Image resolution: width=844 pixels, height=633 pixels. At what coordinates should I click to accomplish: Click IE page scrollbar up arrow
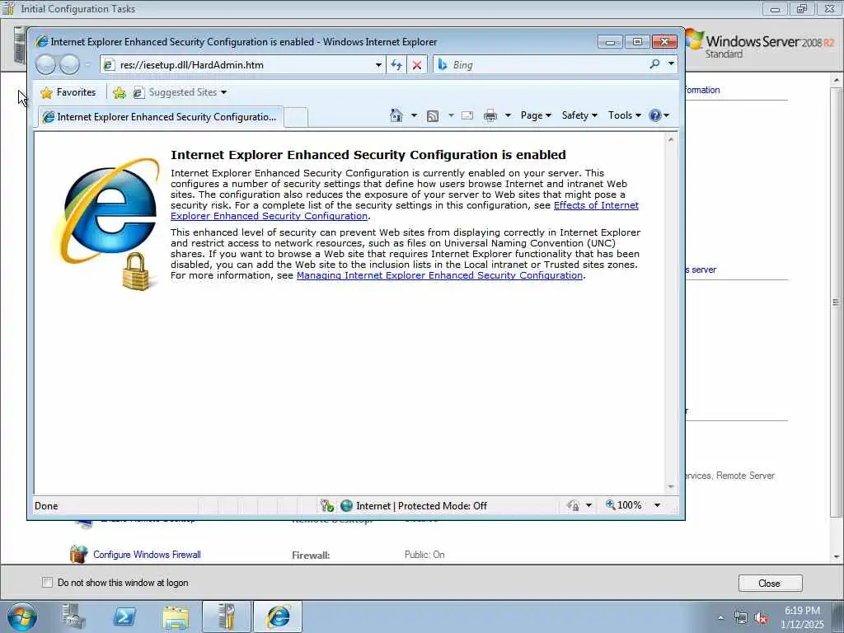coord(671,139)
